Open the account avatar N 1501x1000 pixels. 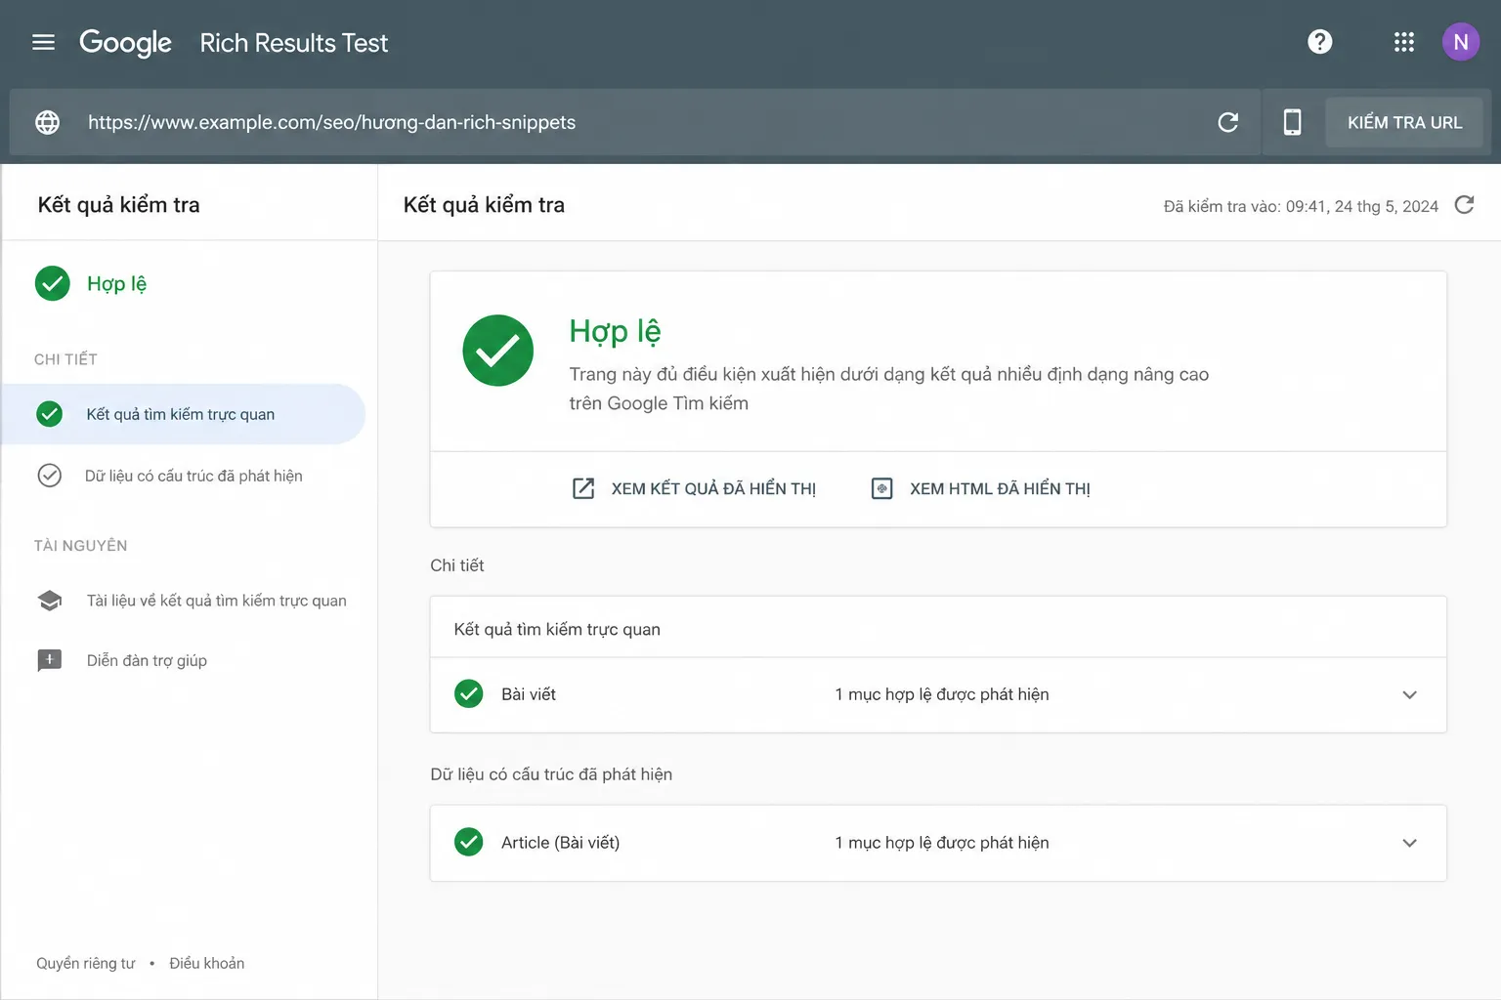point(1460,42)
